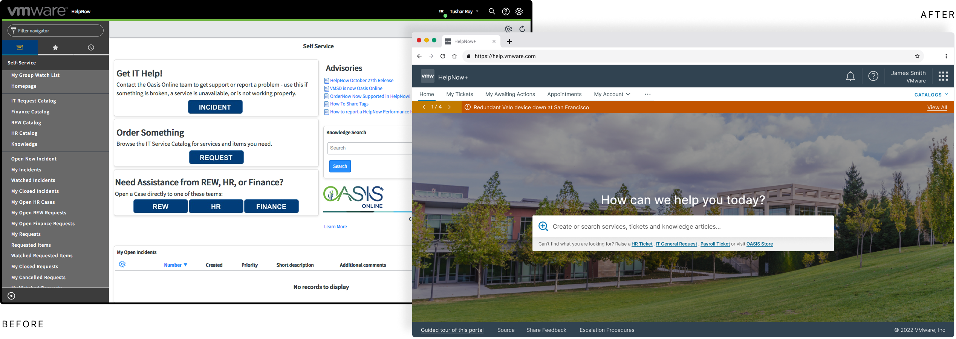Open the Payroll Ticket link
Screen dimensions: 956x339
[x=715, y=244]
